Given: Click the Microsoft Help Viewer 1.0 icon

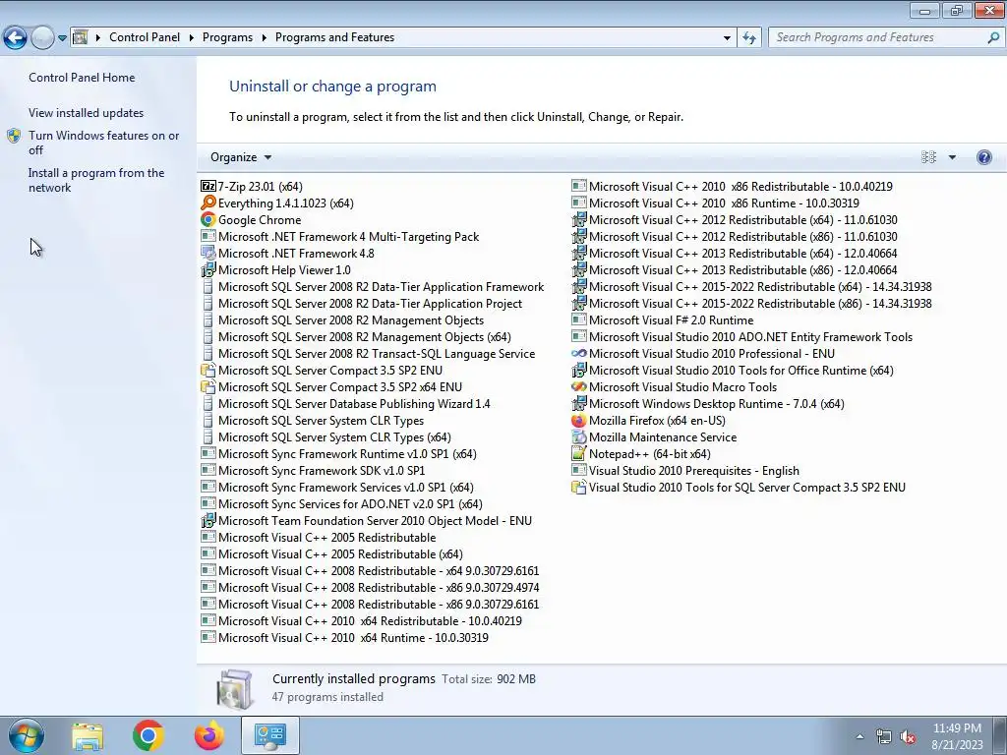Looking at the screenshot, I should click(x=208, y=270).
